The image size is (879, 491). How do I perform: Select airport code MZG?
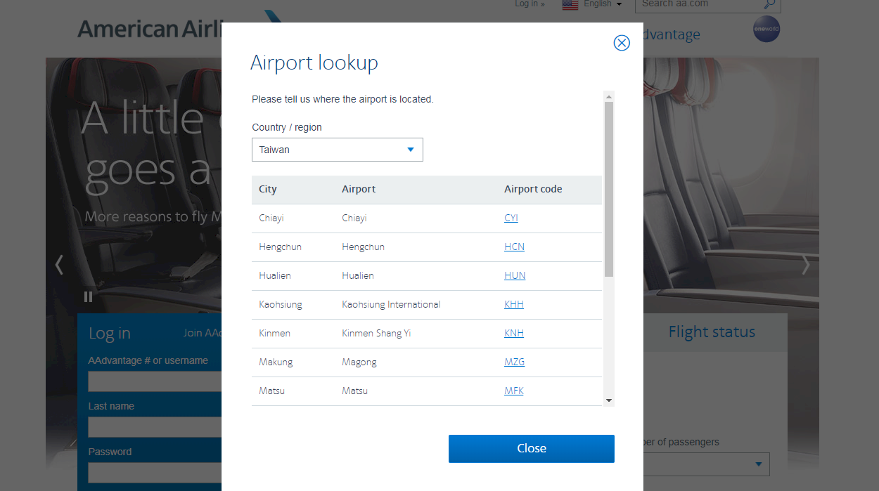click(514, 362)
